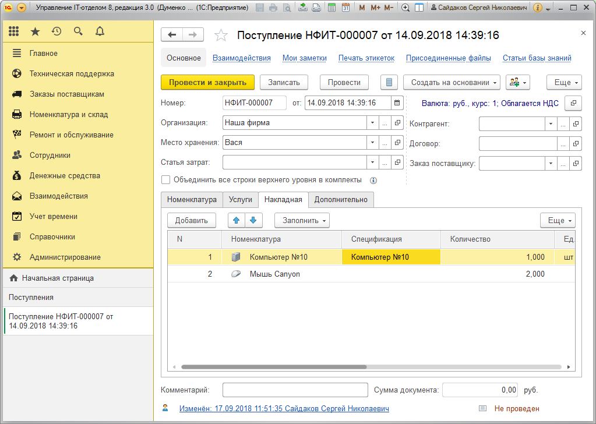Select the Мышь Canyon row
Screen dimensions: 596x424
[371, 274]
